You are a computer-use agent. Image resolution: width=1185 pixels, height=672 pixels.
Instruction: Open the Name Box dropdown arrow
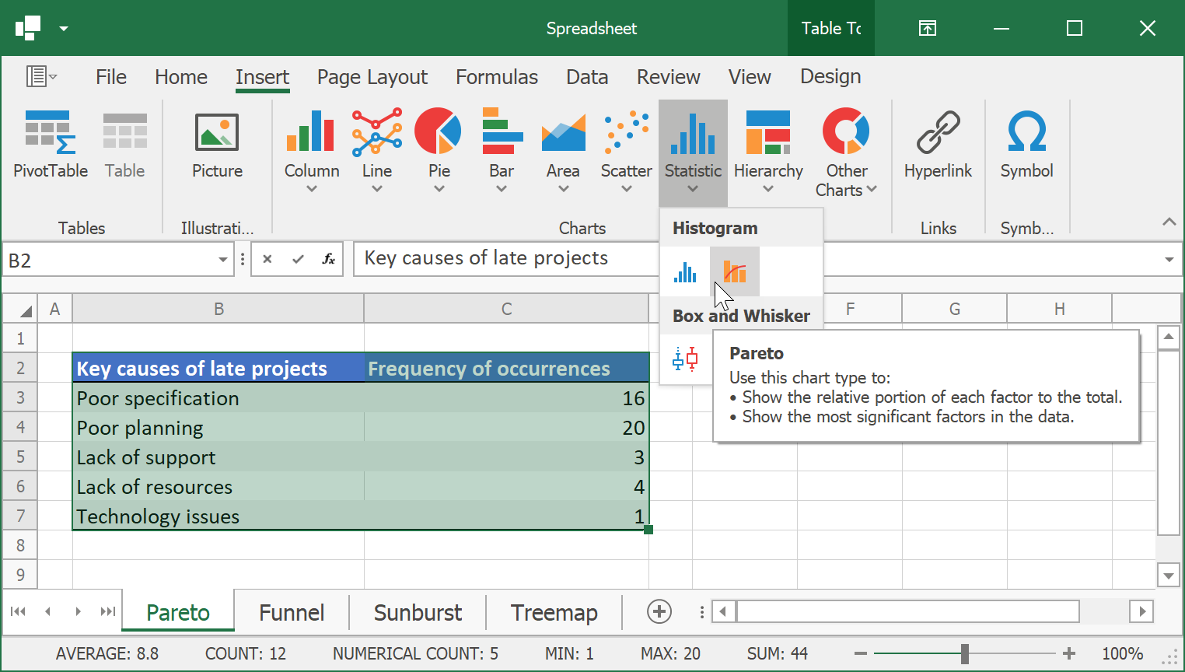coord(223,260)
